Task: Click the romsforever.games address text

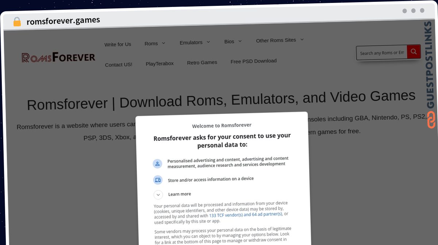Action: [x=63, y=21]
